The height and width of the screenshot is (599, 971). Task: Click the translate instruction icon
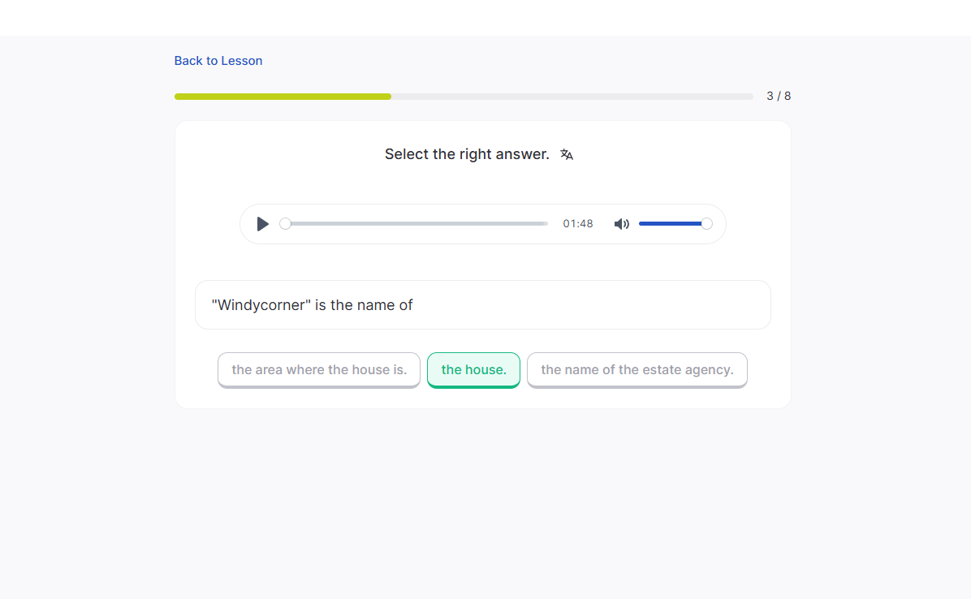point(567,154)
